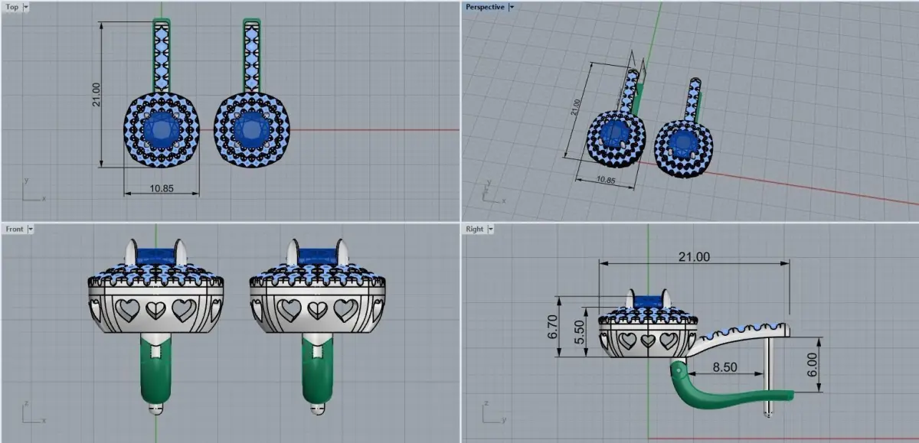Open the Front viewport dropdown arrow
The height and width of the screenshot is (443, 919).
(31, 229)
